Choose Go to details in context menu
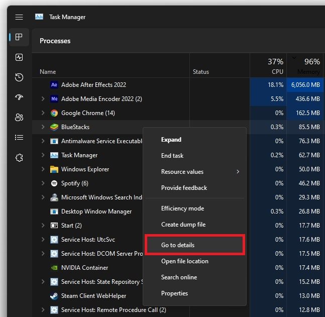The height and width of the screenshot is (317, 325). point(178,245)
